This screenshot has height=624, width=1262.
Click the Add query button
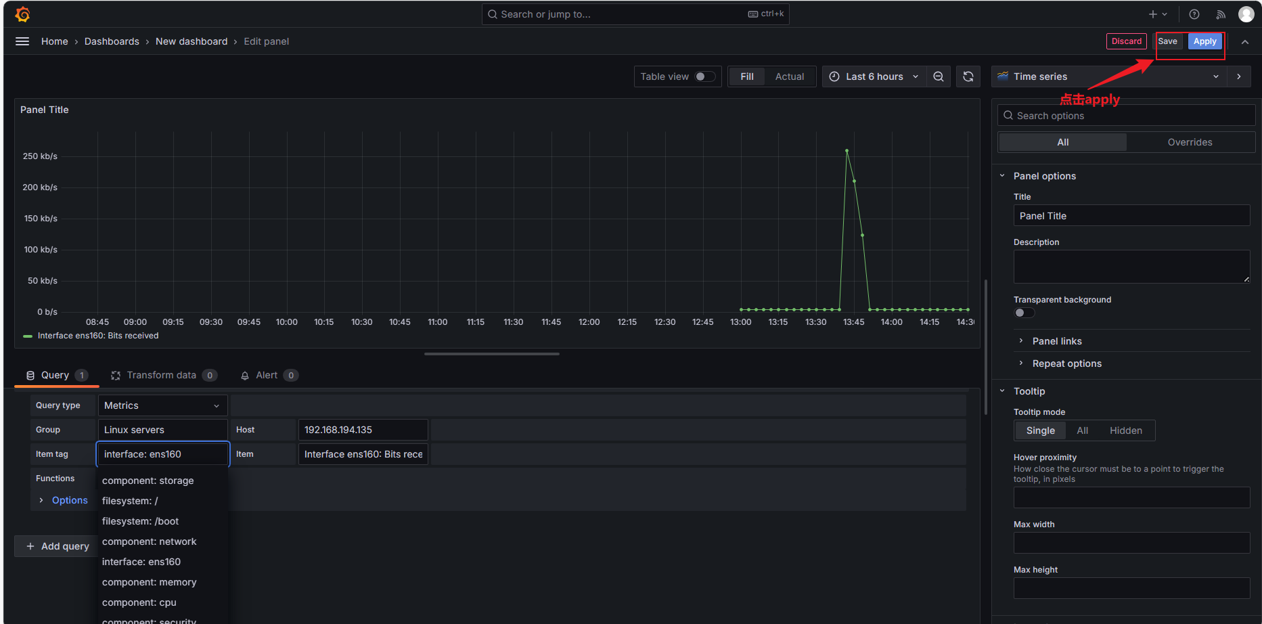(x=58, y=546)
